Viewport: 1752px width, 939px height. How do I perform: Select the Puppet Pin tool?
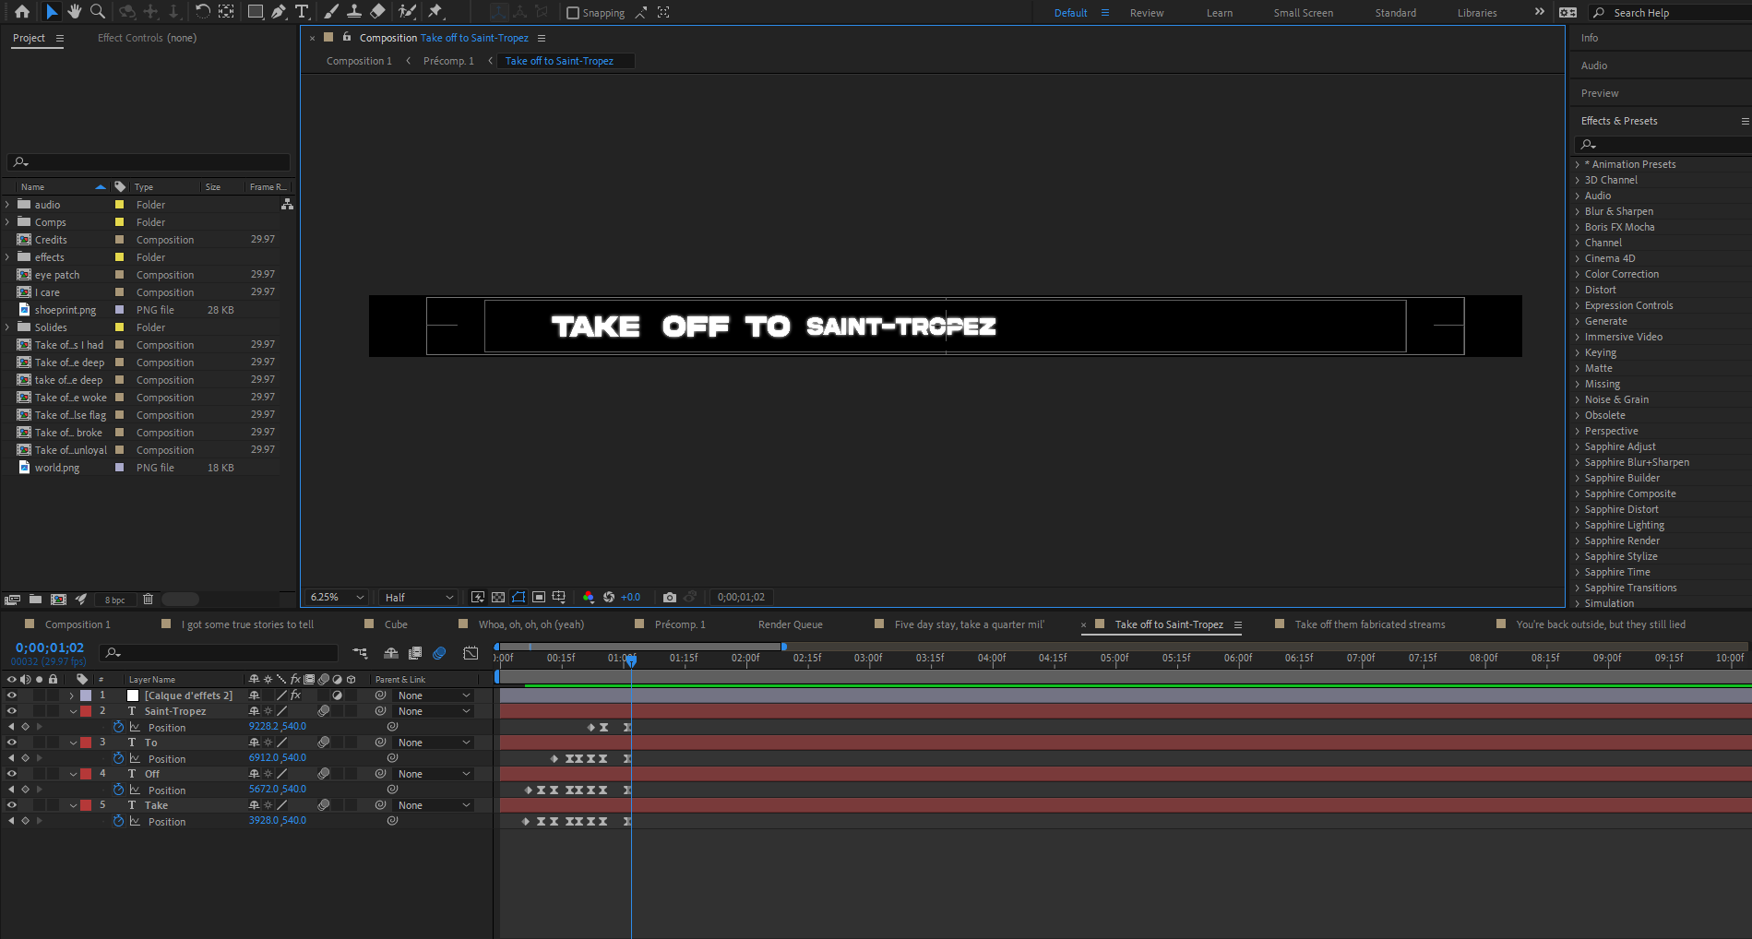pyautogui.click(x=435, y=12)
